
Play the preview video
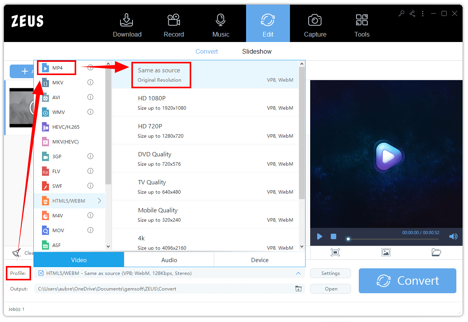tap(320, 236)
